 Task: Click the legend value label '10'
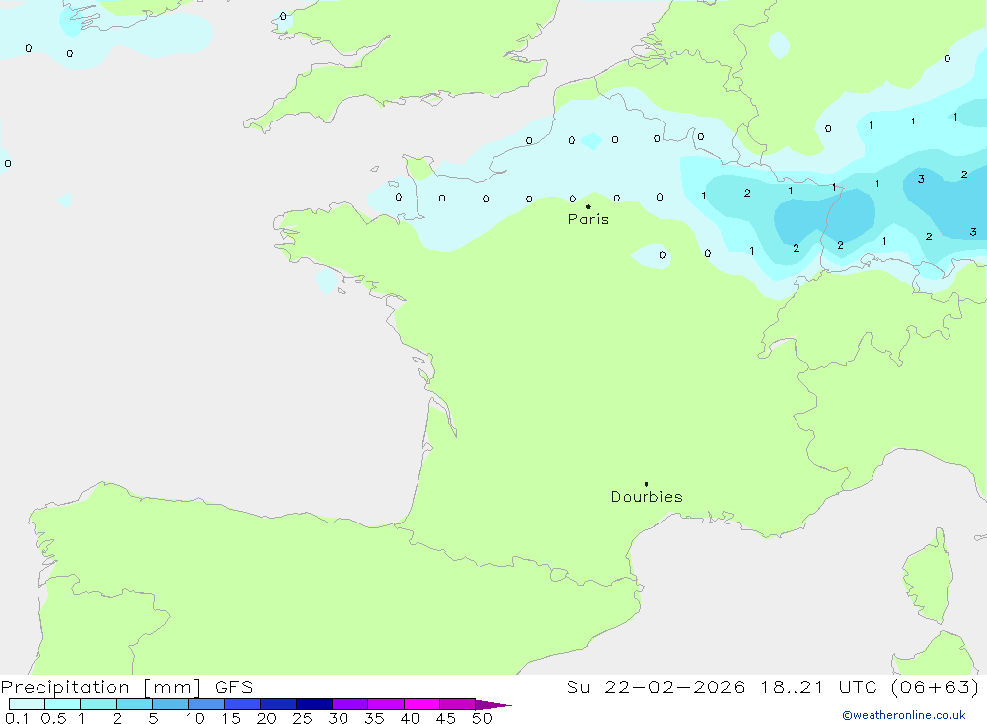(x=195, y=718)
